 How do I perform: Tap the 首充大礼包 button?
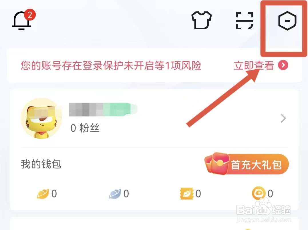coord(247,164)
